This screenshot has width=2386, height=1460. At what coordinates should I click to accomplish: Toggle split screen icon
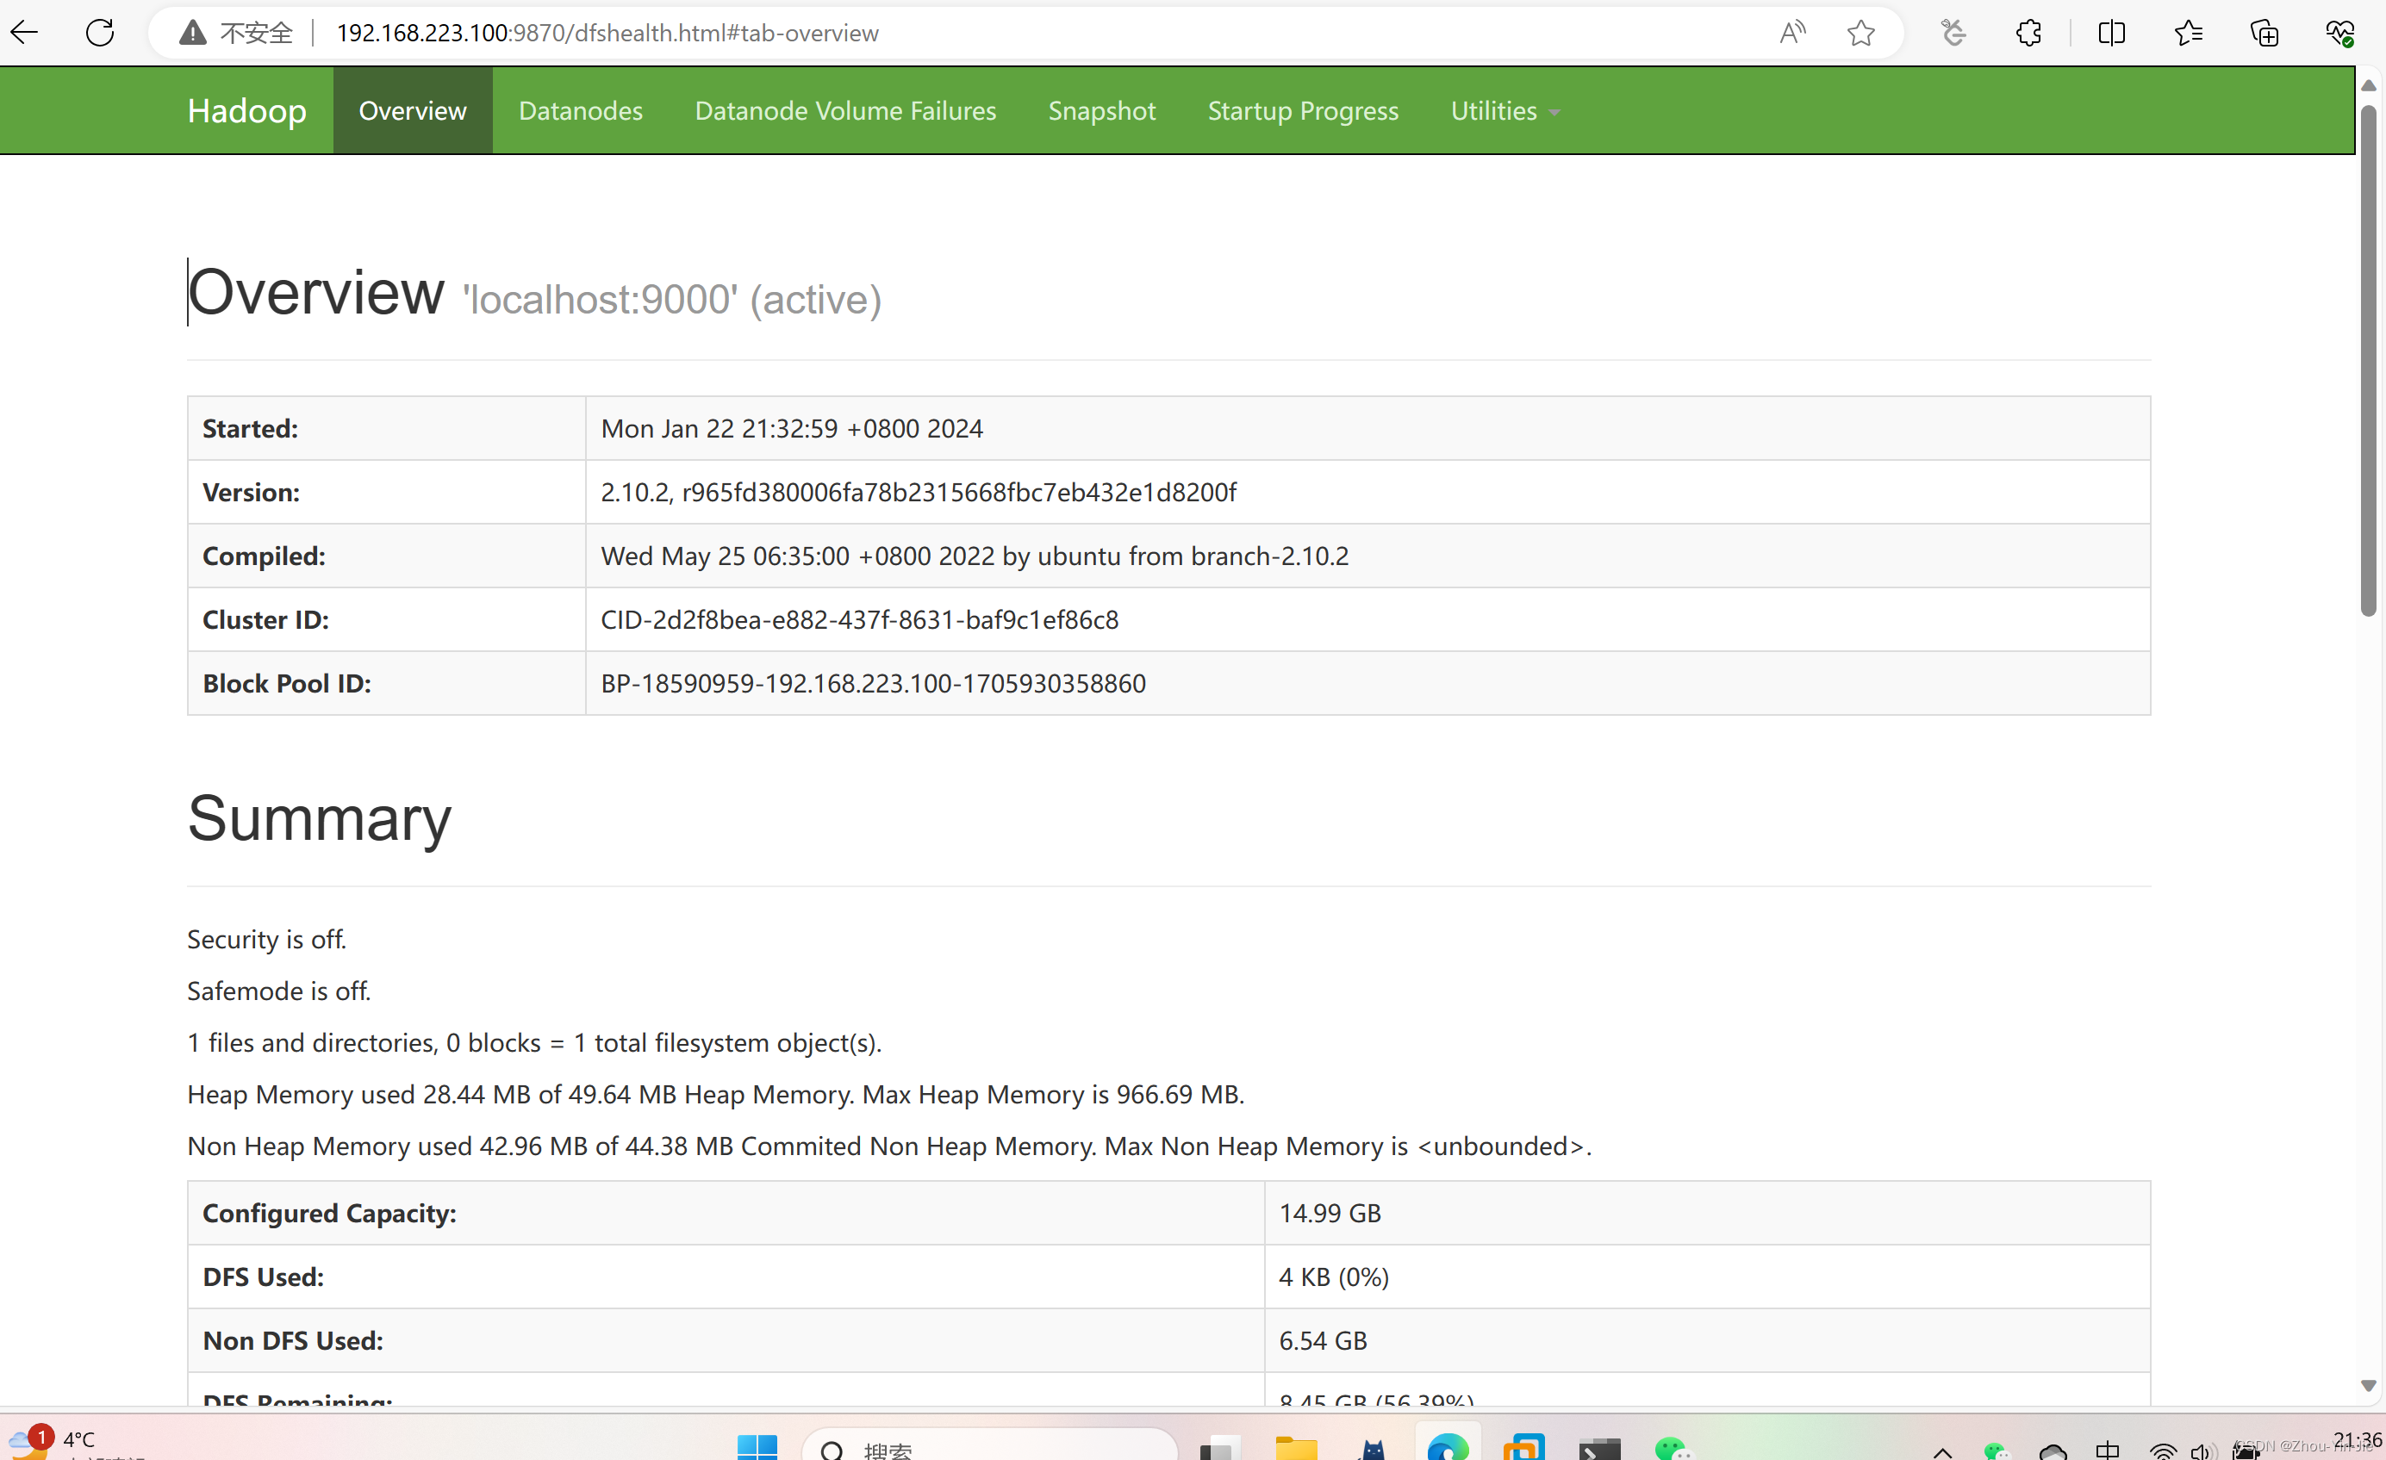point(2111,33)
